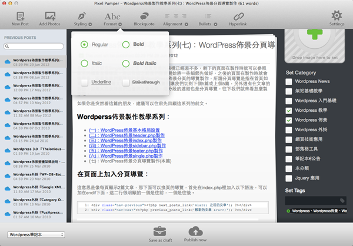The width and height of the screenshot is (353, 246).
Task: Click the heading 在頁面上加入分頁導覽
Action: (113, 174)
